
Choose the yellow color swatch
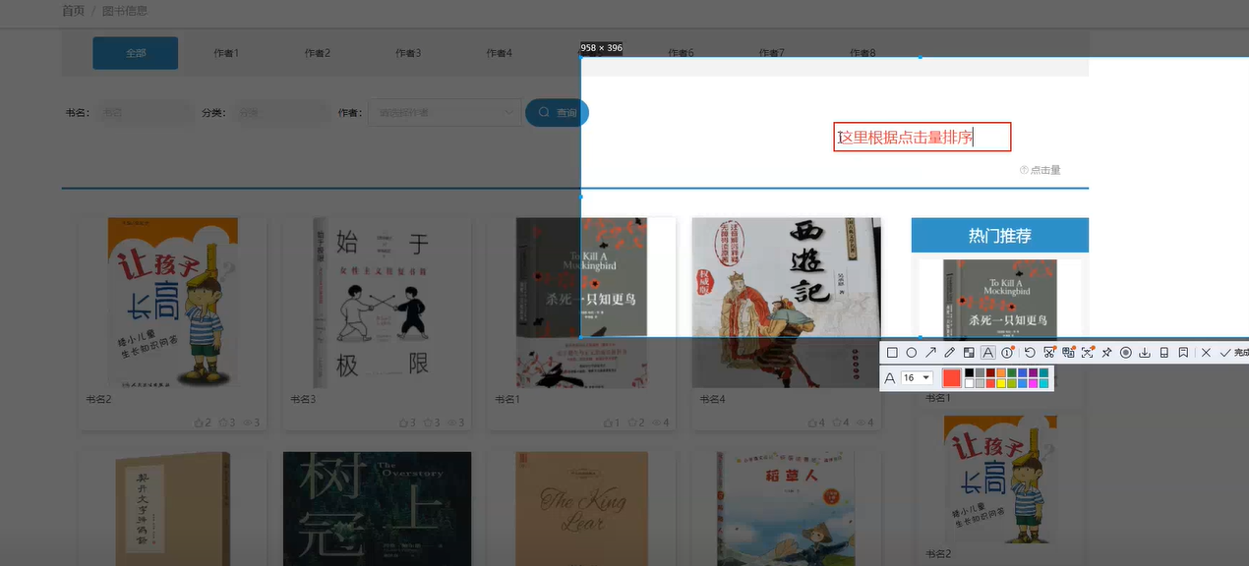pyautogui.click(x=1001, y=384)
